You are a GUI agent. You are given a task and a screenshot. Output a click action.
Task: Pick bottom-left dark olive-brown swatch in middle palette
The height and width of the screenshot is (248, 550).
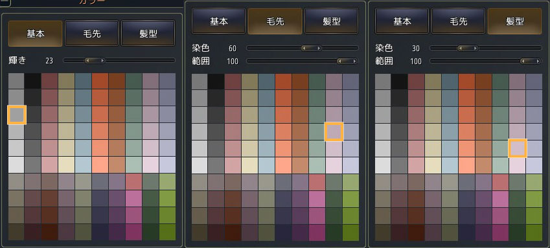pos(200,232)
